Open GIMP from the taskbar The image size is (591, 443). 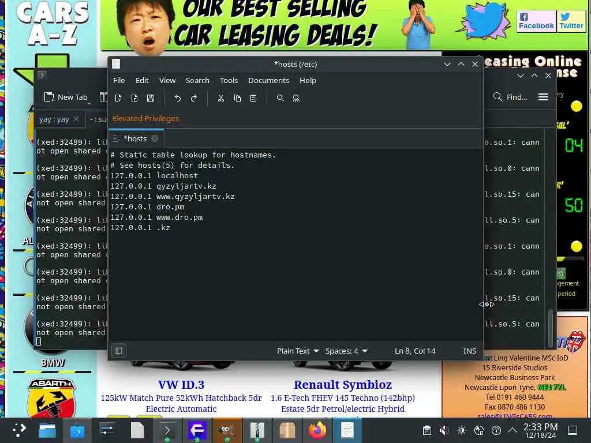(227, 430)
